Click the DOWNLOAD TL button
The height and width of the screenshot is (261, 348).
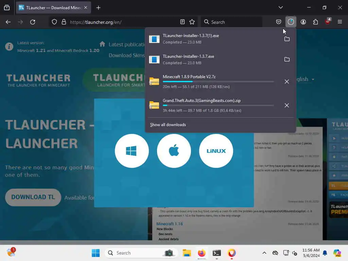33,197
